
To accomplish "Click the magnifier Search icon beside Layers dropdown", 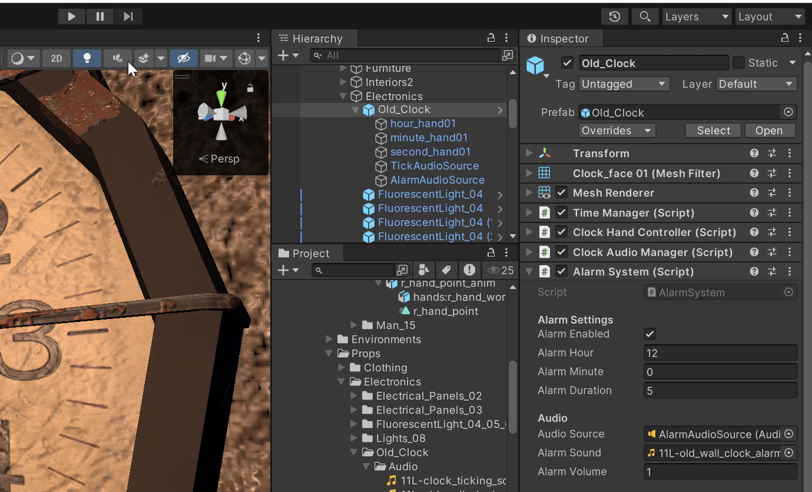I will pos(645,16).
